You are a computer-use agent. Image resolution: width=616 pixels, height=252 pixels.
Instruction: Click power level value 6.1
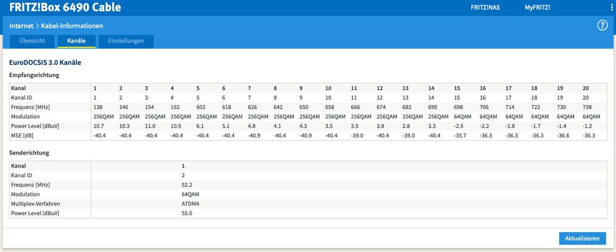tap(200, 126)
